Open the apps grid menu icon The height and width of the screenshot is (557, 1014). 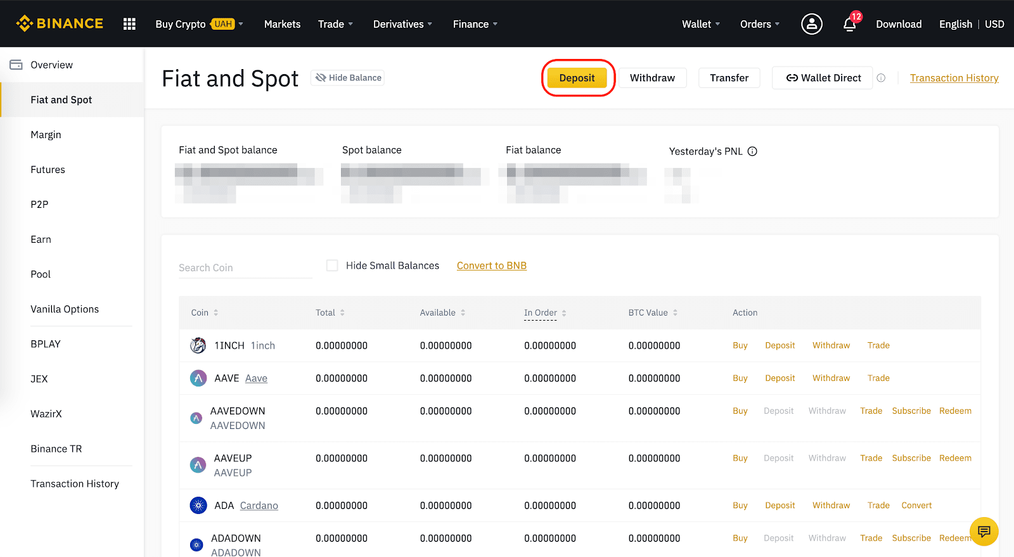[x=129, y=24]
